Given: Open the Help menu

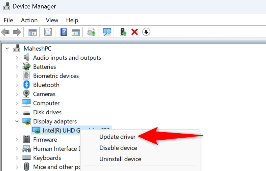Looking at the screenshot, I should tap(72, 20).
